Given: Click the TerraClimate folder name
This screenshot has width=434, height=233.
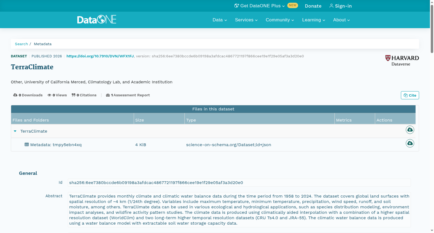Looking at the screenshot, I should [34, 131].
